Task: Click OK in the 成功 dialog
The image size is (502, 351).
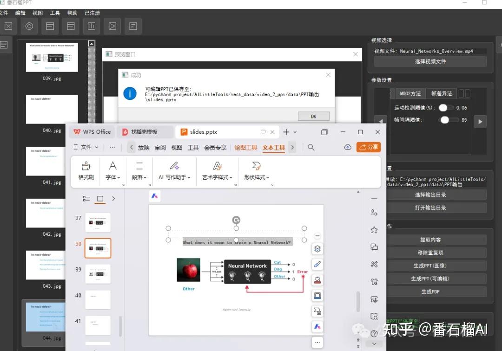Action: (313, 117)
